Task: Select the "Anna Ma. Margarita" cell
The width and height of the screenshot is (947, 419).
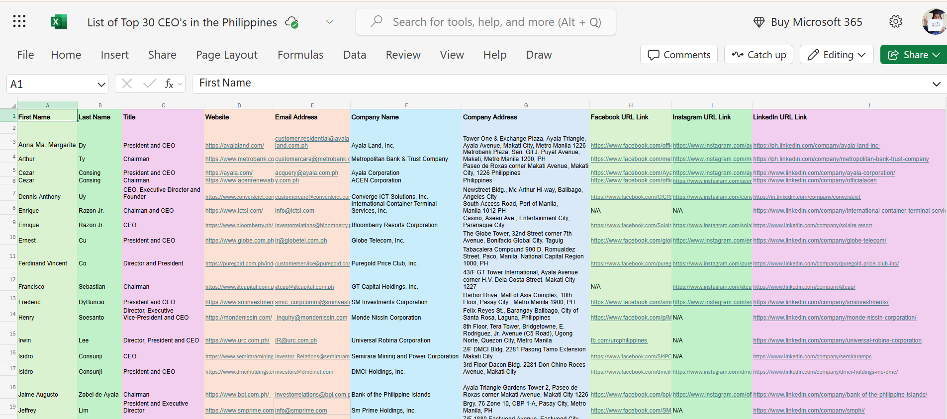Action: [x=47, y=142]
